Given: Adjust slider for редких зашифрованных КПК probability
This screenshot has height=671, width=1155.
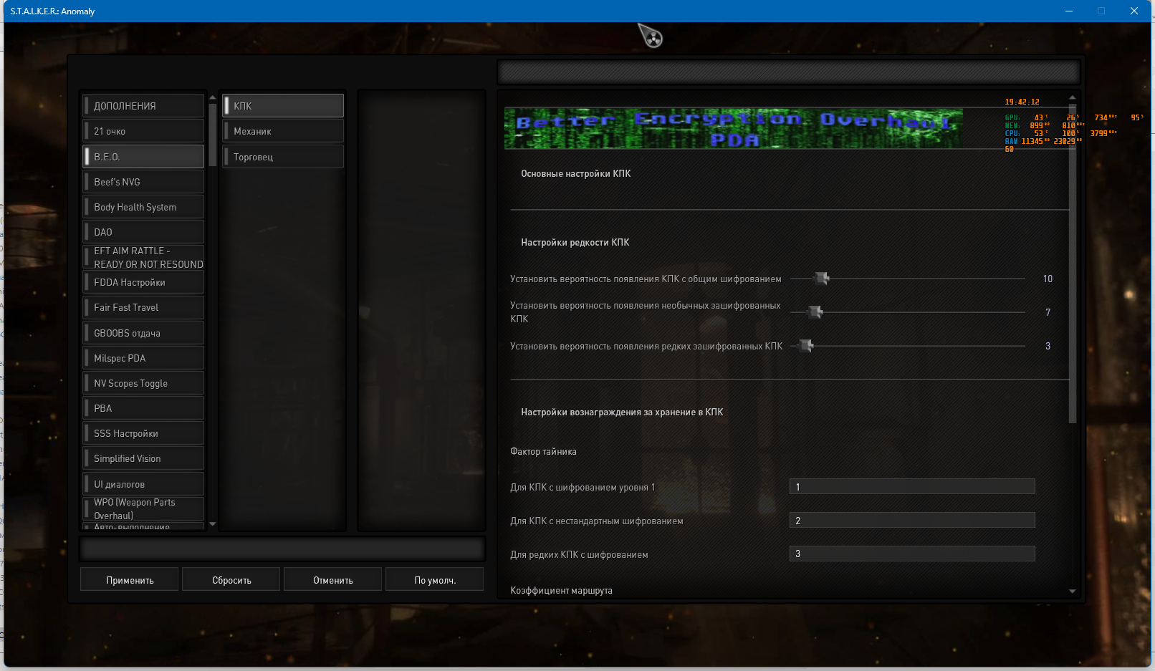Looking at the screenshot, I should tap(806, 346).
